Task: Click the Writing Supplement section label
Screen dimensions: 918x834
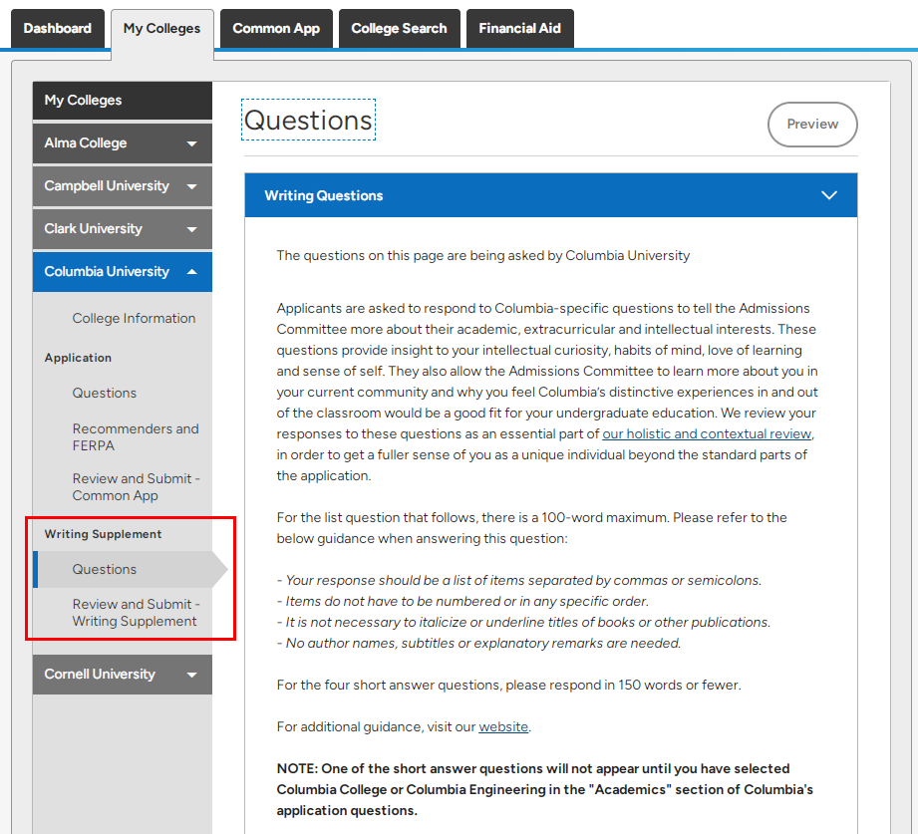Action: [x=103, y=534]
